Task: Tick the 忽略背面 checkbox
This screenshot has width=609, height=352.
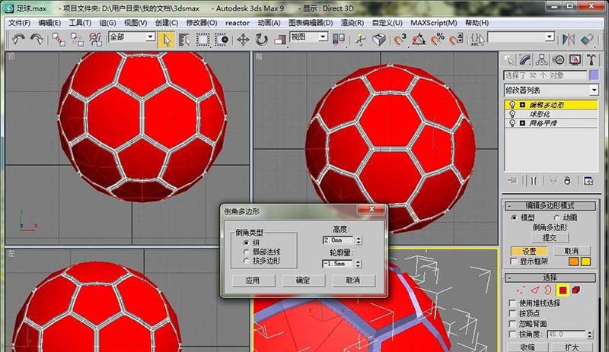Action: coord(512,324)
